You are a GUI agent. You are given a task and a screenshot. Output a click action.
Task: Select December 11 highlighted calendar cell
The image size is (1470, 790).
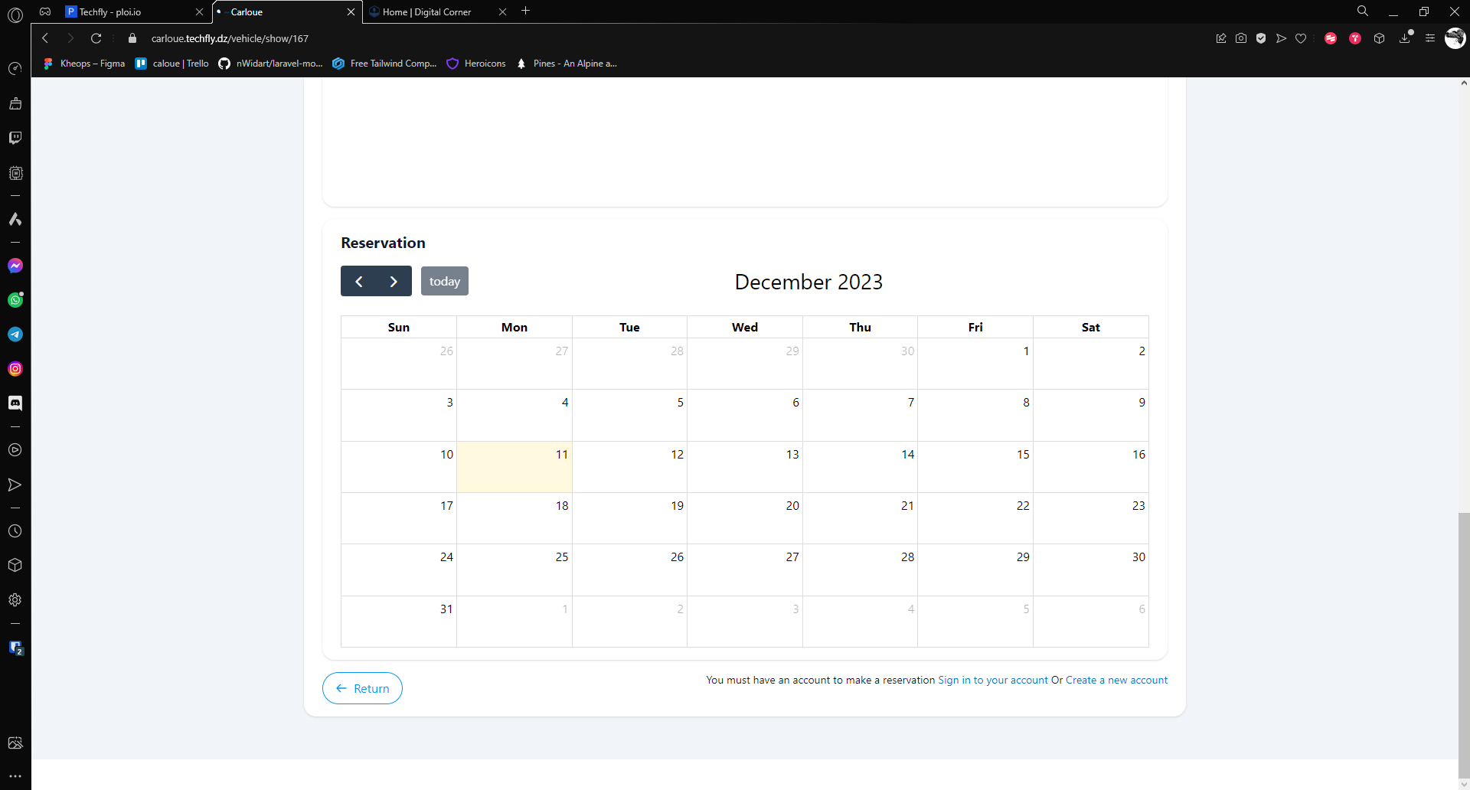(x=514, y=467)
